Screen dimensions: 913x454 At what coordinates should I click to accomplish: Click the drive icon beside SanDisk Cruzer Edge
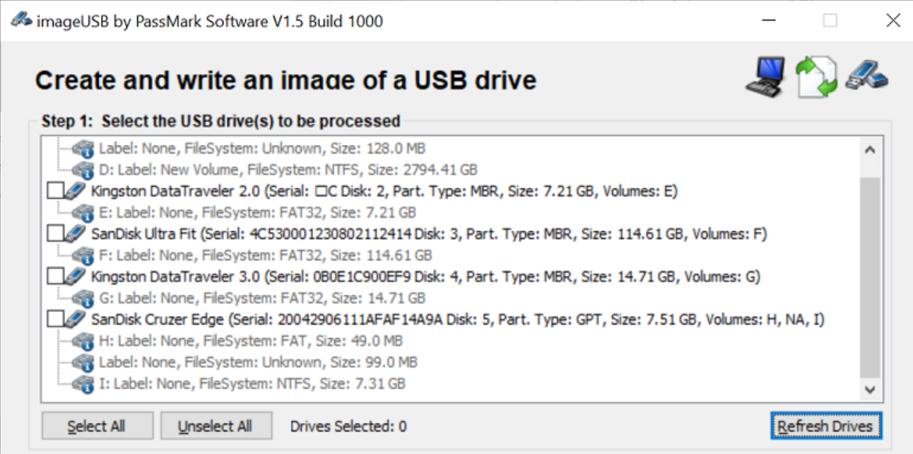coord(75,319)
